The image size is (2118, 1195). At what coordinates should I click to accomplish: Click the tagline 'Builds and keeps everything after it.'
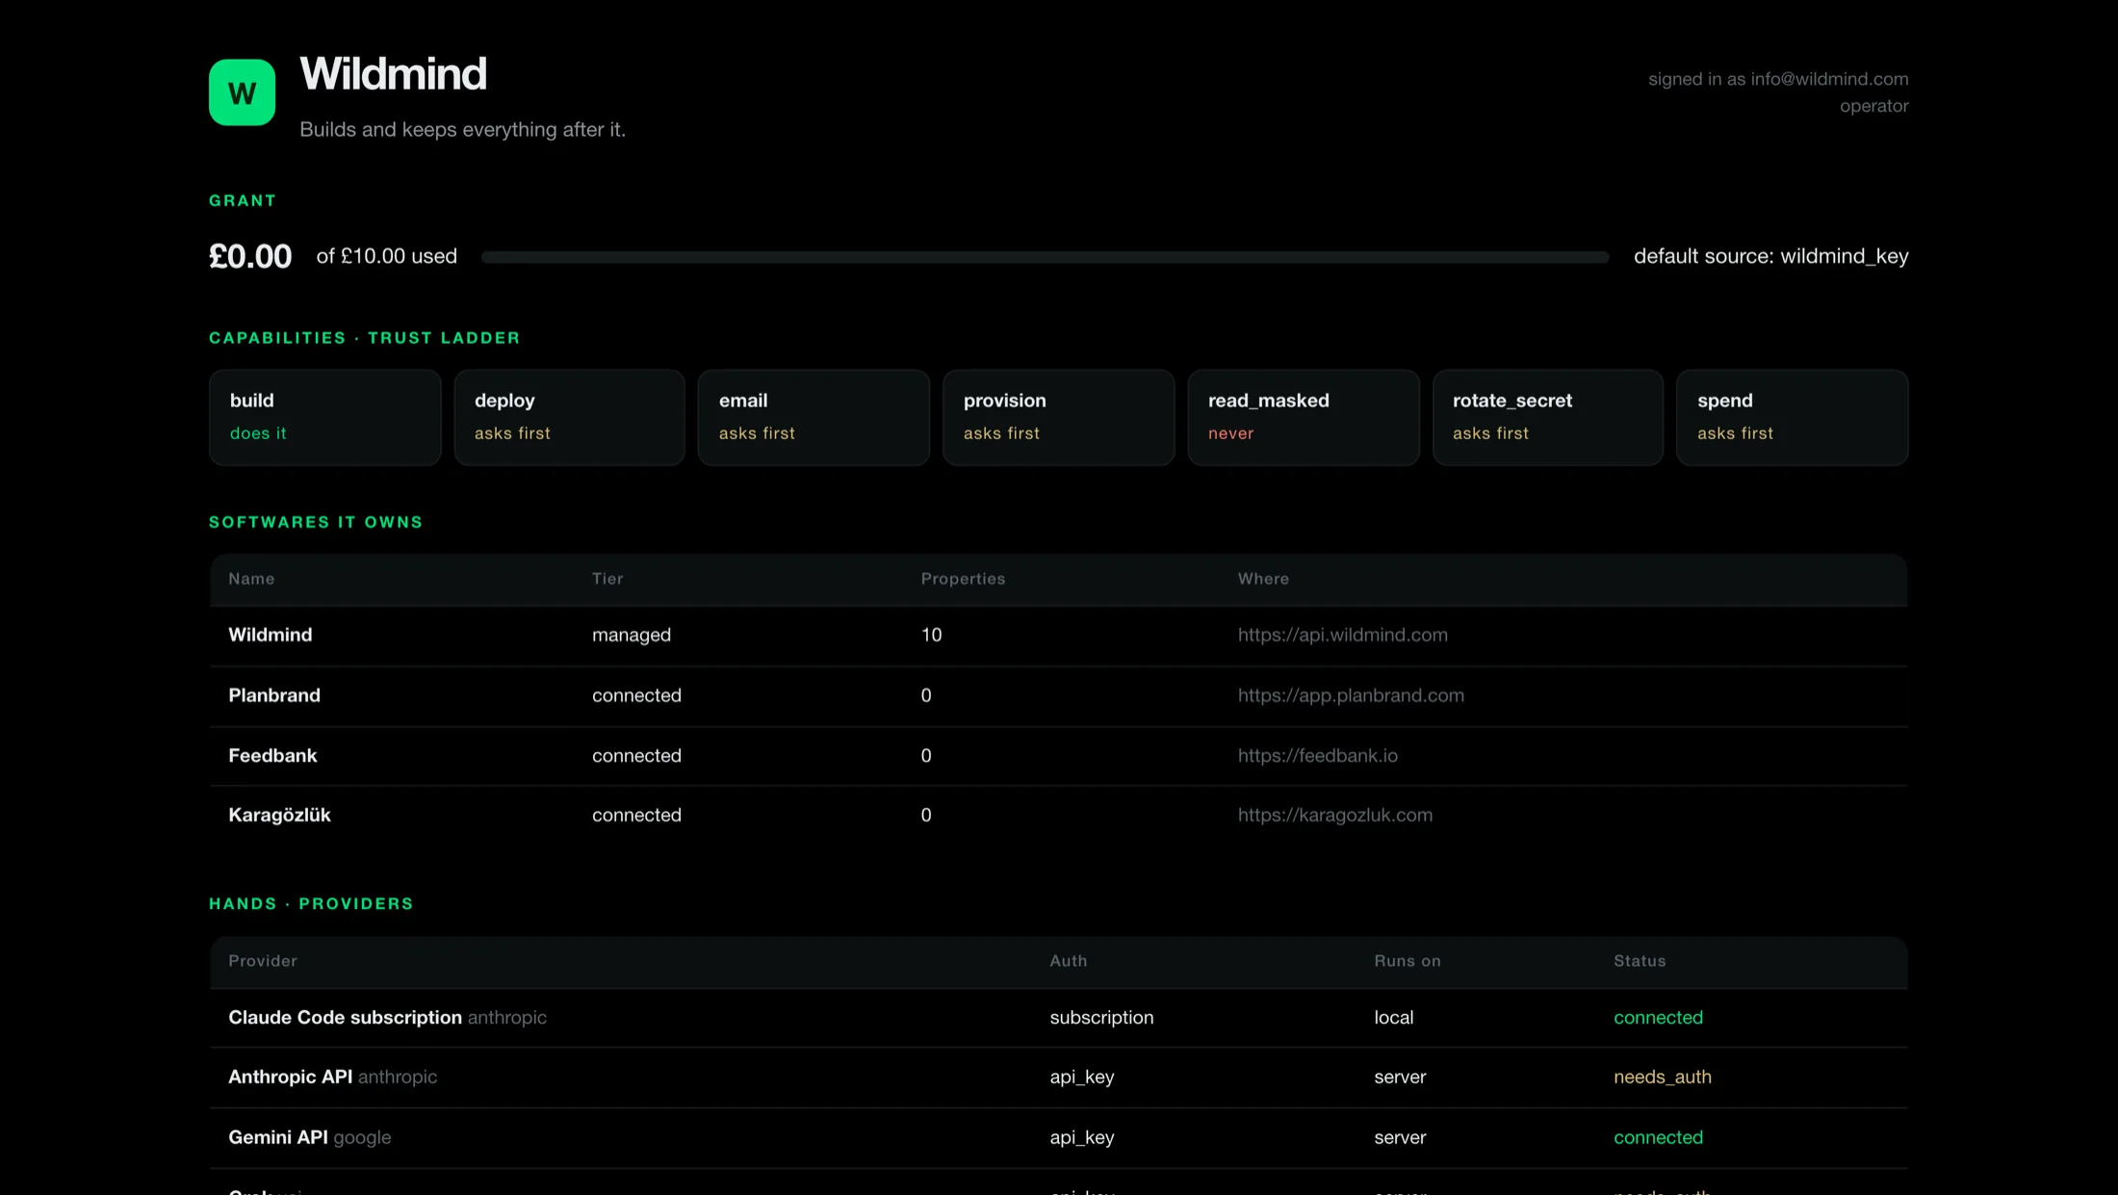(462, 129)
